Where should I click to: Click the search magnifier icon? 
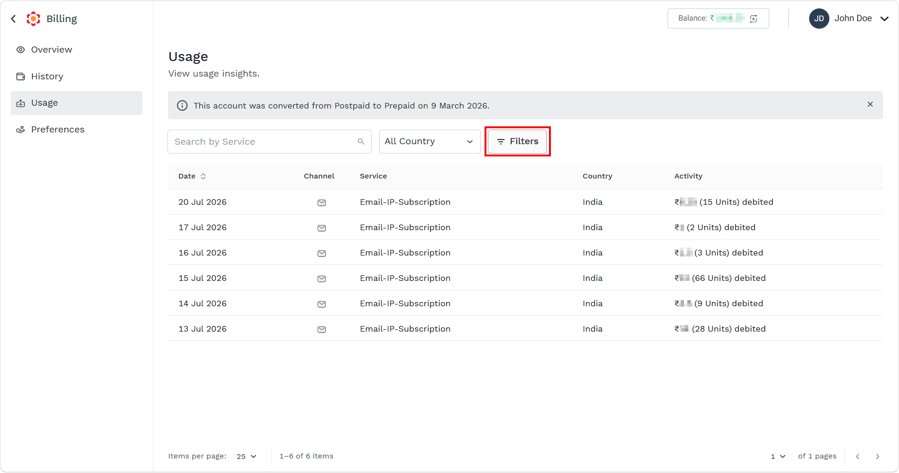click(x=361, y=141)
